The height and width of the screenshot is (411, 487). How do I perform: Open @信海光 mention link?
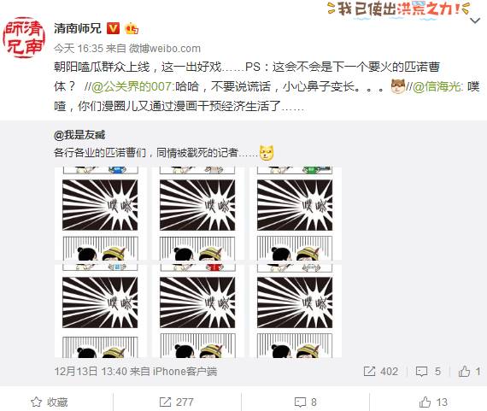click(x=437, y=86)
